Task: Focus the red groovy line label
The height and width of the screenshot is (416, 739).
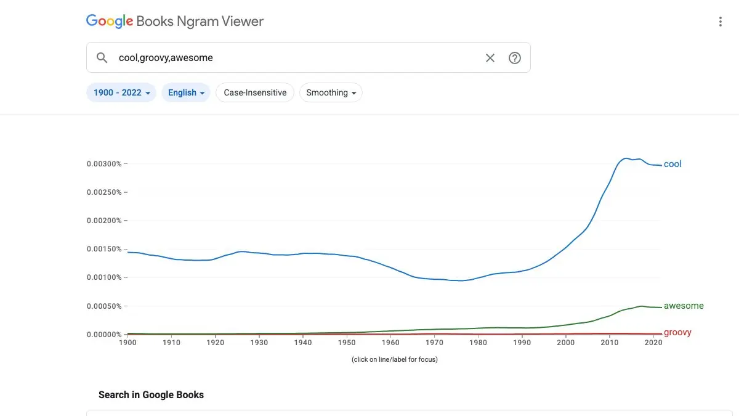Action: [677, 333]
